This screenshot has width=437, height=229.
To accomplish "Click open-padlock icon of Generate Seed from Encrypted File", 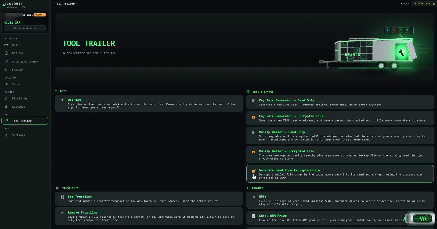I will [x=253, y=170].
